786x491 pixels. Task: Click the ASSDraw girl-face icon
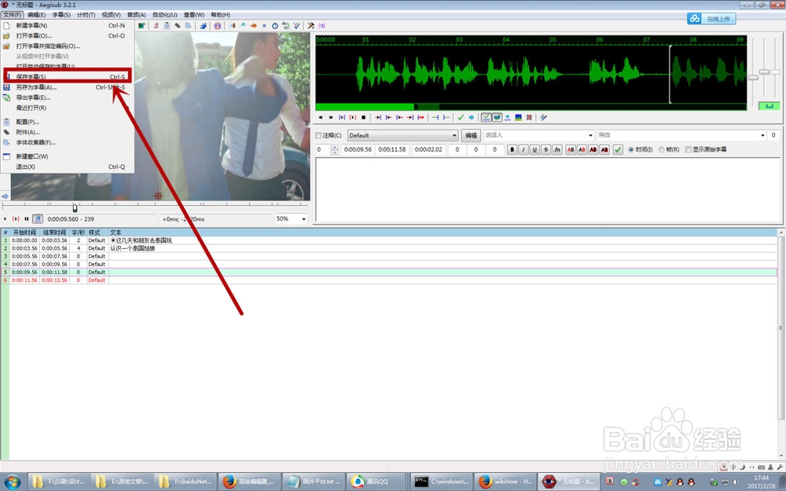pos(217,26)
